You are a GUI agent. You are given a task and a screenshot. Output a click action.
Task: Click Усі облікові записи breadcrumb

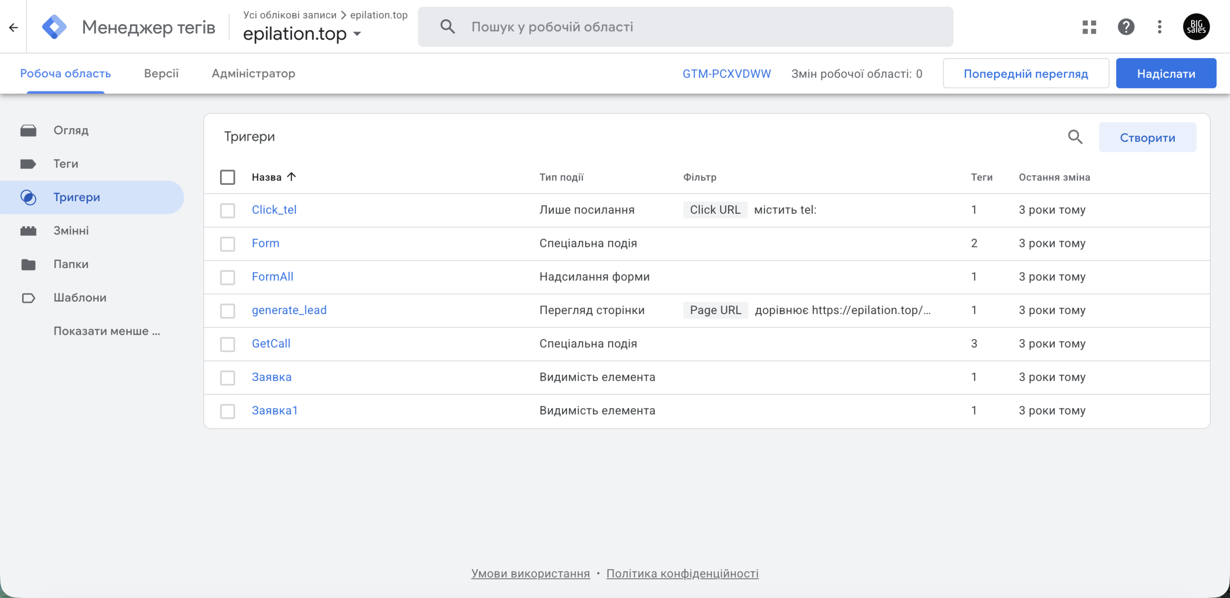[x=290, y=15]
